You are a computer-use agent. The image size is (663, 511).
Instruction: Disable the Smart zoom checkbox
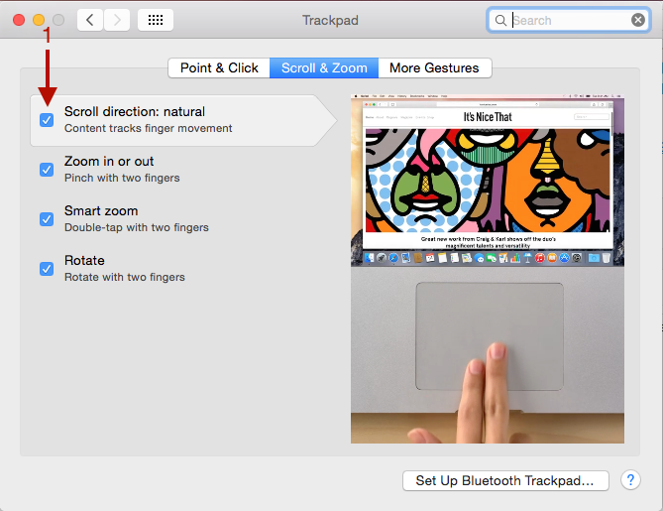point(47,219)
